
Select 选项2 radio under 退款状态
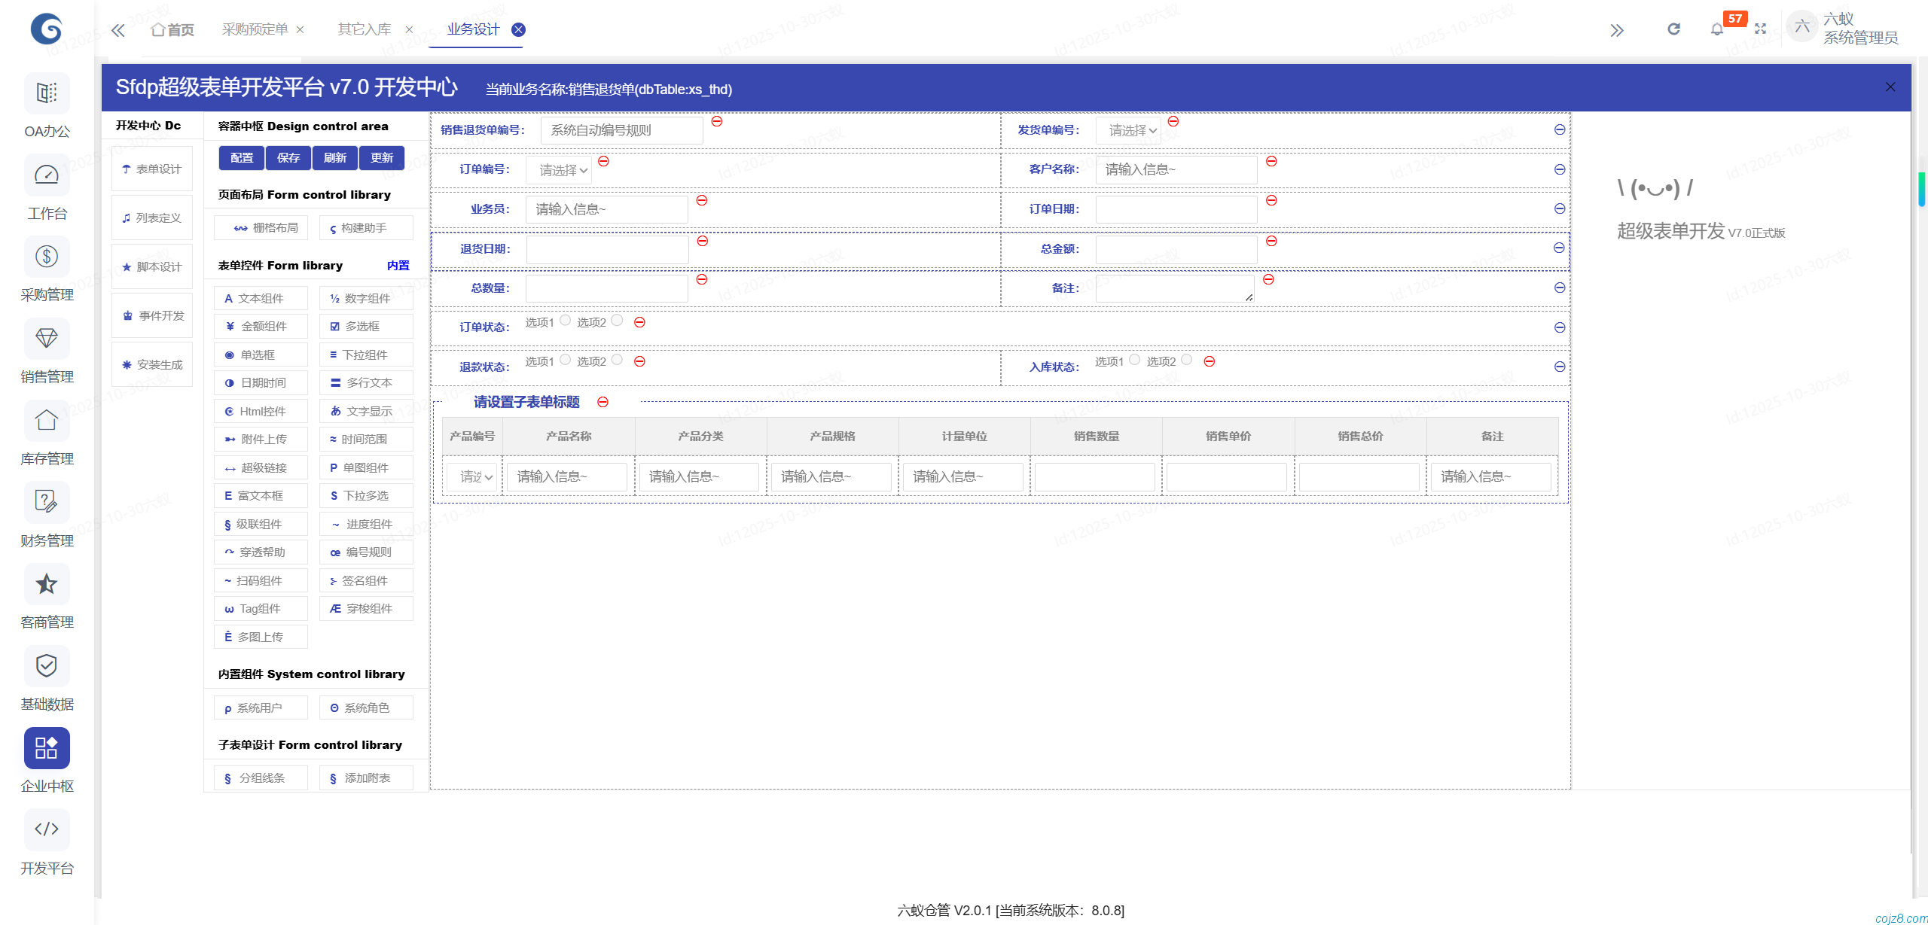point(618,361)
